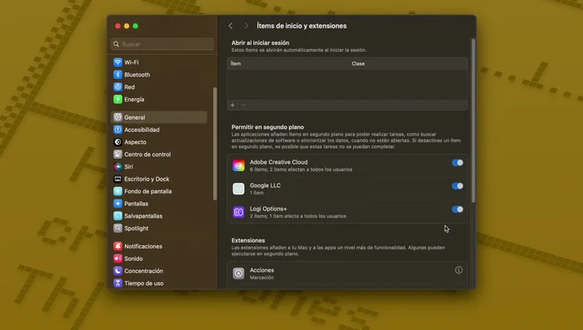Image resolution: width=583 pixels, height=330 pixels.
Task: Open Wi-Fi settings icon in sidebar
Action: click(x=118, y=62)
